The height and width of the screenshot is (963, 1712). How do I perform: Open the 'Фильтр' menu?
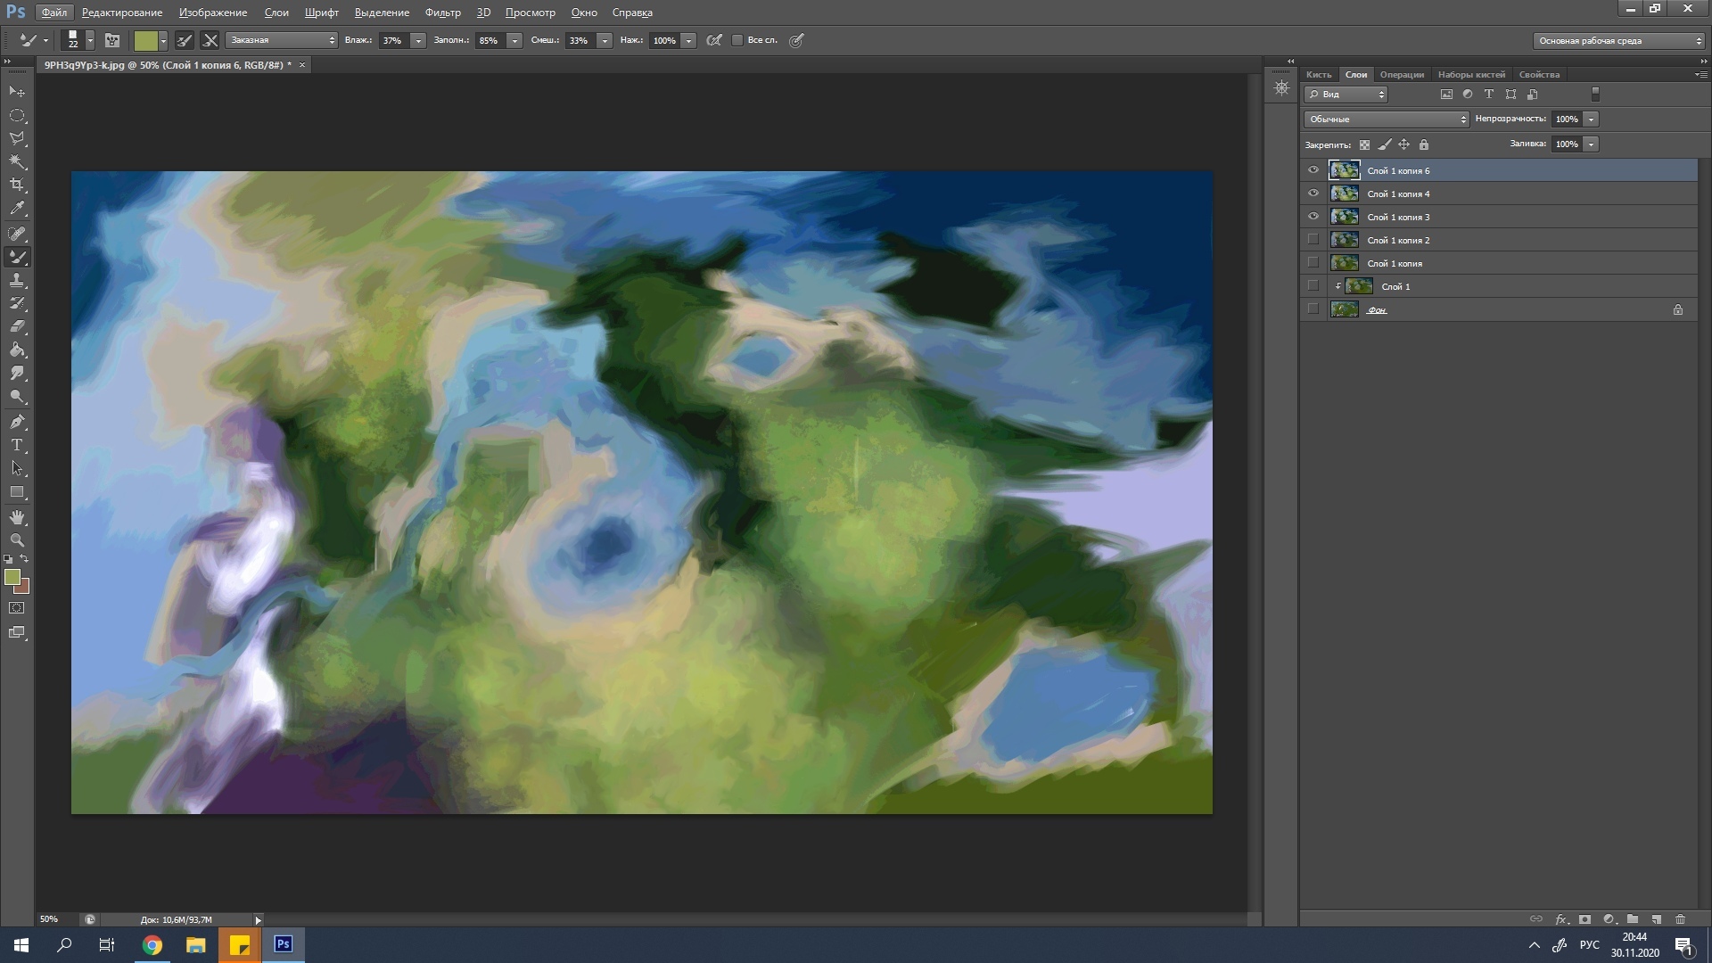[x=442, y=12]
